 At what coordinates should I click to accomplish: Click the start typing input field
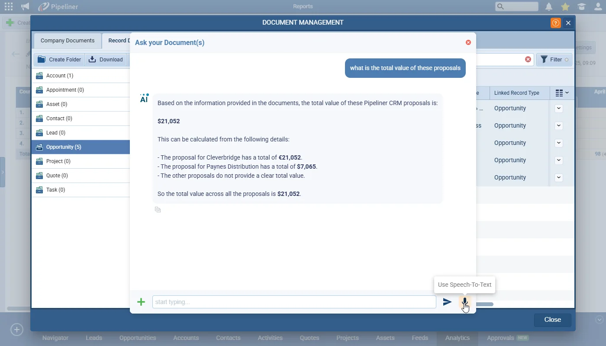click(x=294, y=302)
